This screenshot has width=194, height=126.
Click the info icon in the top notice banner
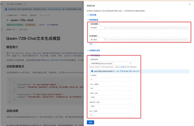(x=6, y=9)
